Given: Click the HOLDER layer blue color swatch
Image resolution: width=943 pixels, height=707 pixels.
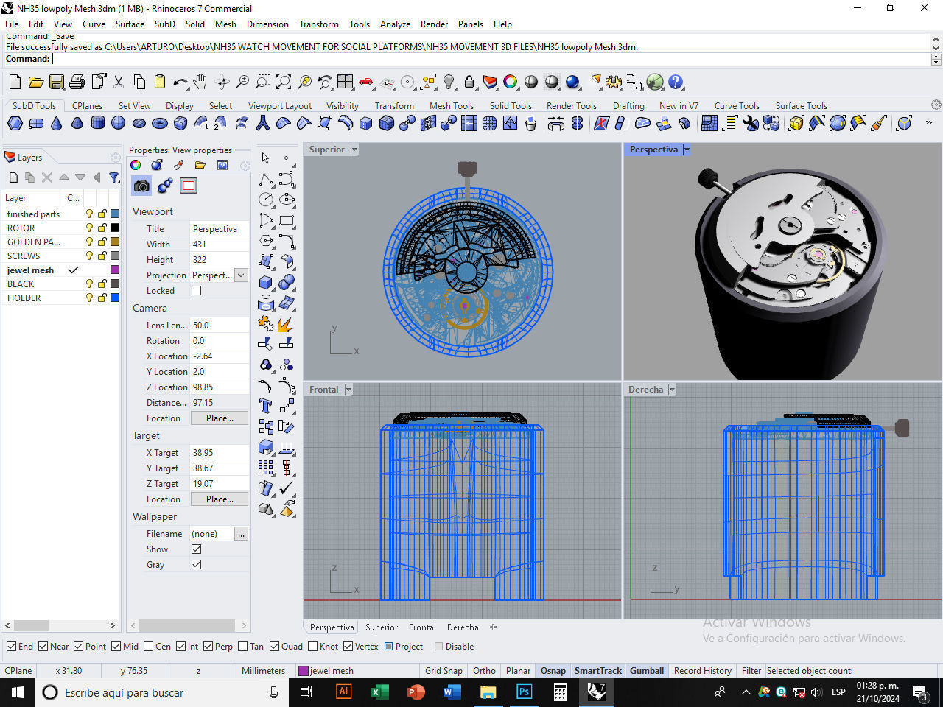Looking at the screenshot, I should click(114, 298).
